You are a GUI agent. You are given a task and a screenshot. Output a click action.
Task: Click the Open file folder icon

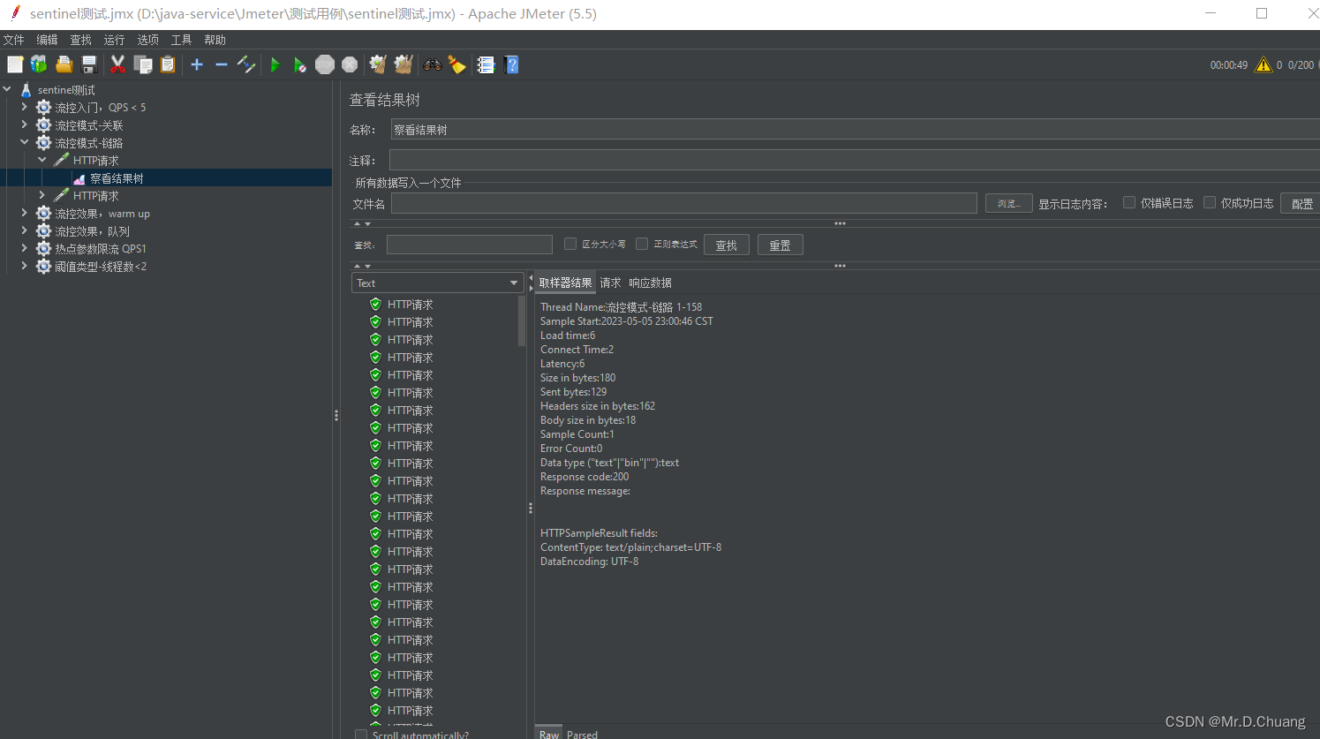(64, 64)
